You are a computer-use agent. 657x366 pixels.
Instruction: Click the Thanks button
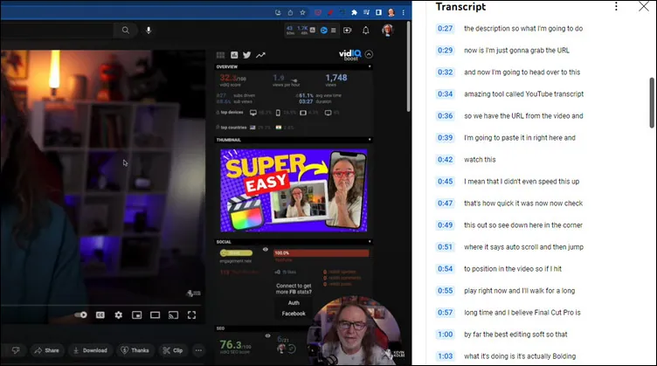pos(135,350)
